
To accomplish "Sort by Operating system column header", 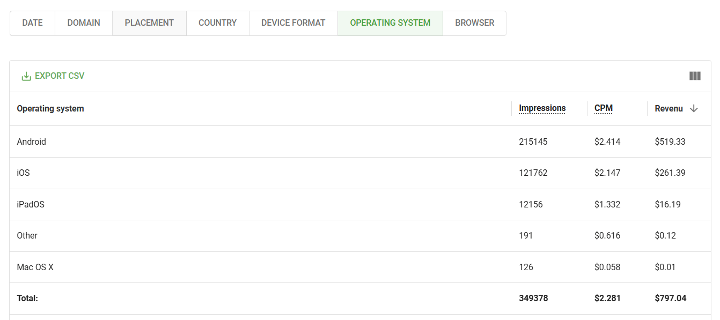I will [50, 108].
